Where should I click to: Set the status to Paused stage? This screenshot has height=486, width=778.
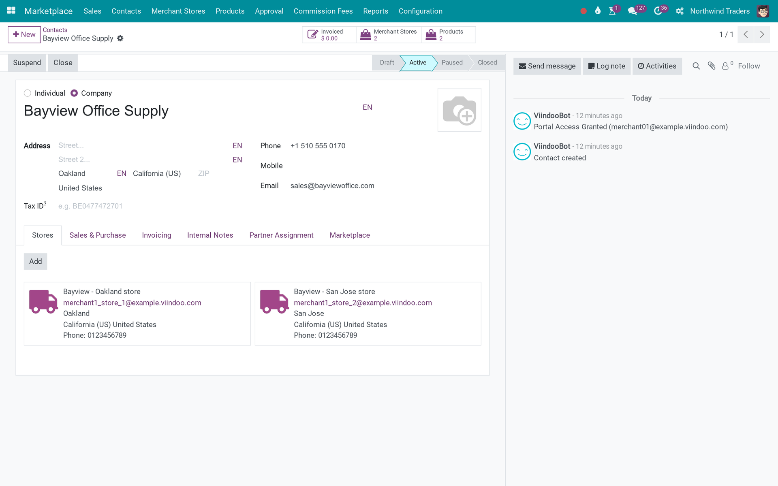(x=452, y=62)
